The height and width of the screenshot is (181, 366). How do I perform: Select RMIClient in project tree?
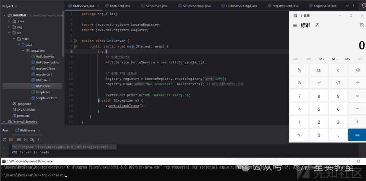click(x=41, y=80)
